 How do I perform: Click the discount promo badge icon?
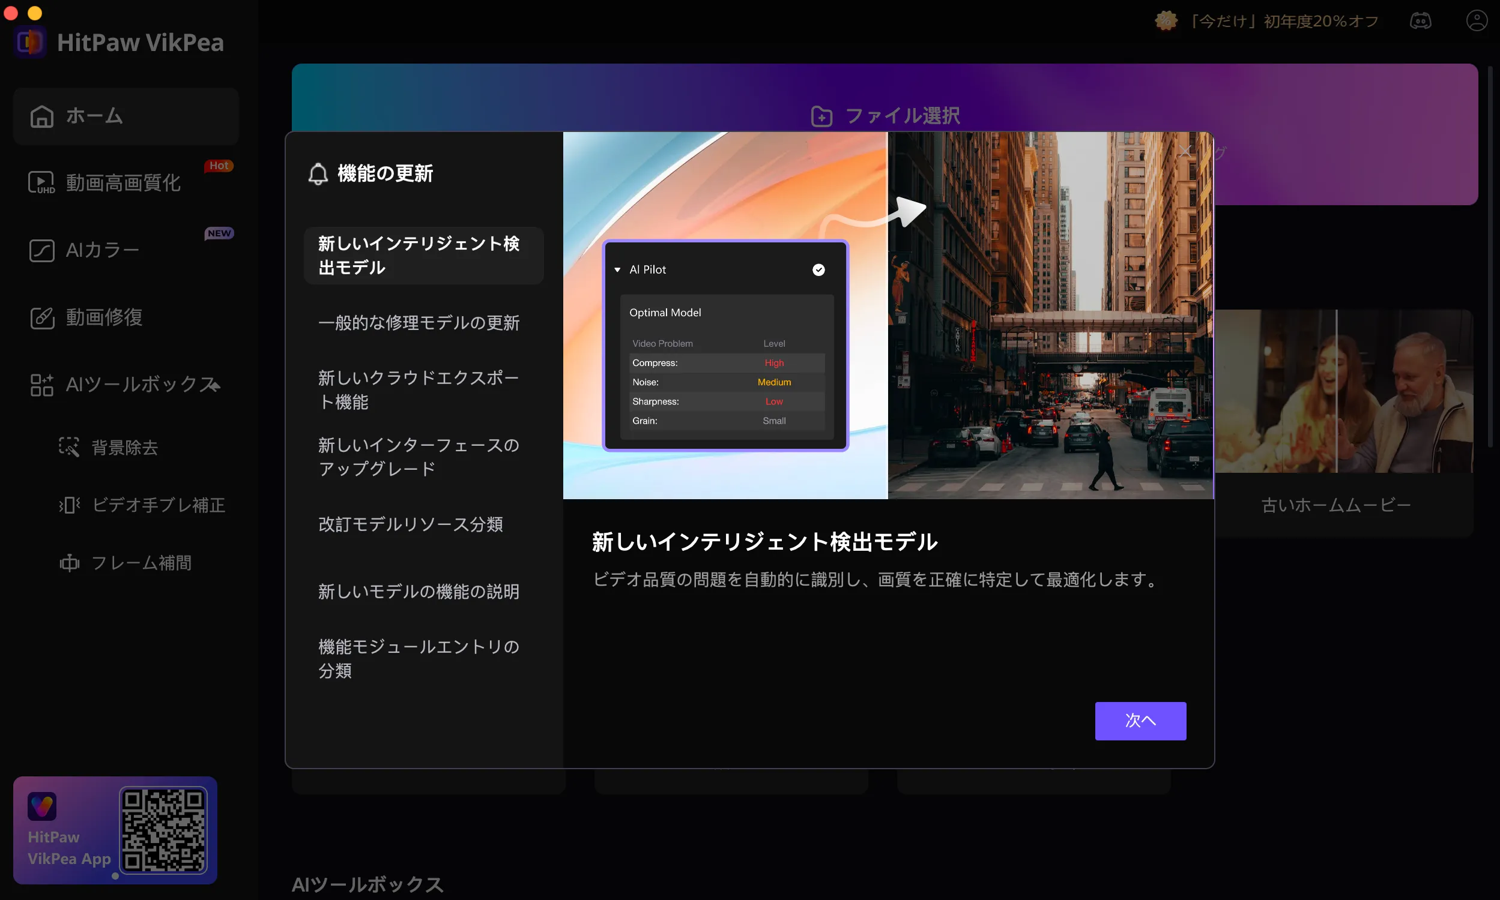click(1166, 20)
